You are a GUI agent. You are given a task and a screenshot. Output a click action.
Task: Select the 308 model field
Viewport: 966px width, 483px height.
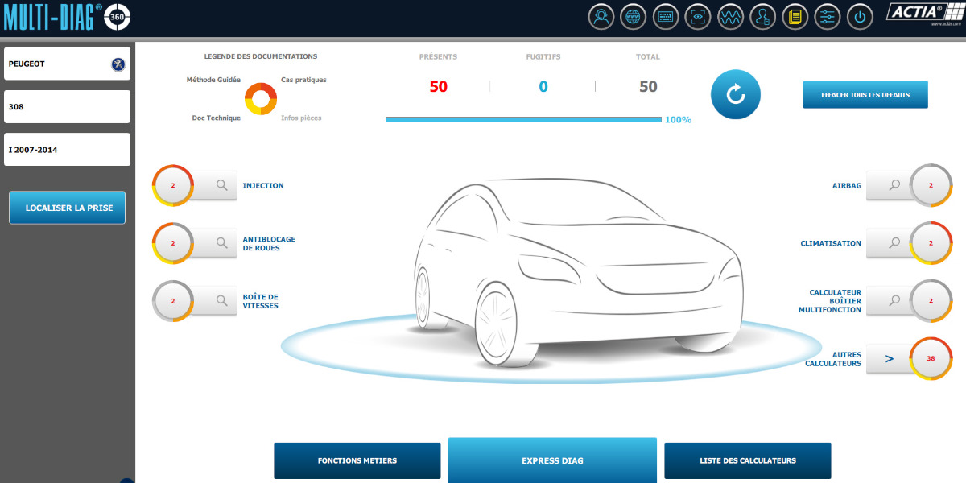tap(68, 106)
